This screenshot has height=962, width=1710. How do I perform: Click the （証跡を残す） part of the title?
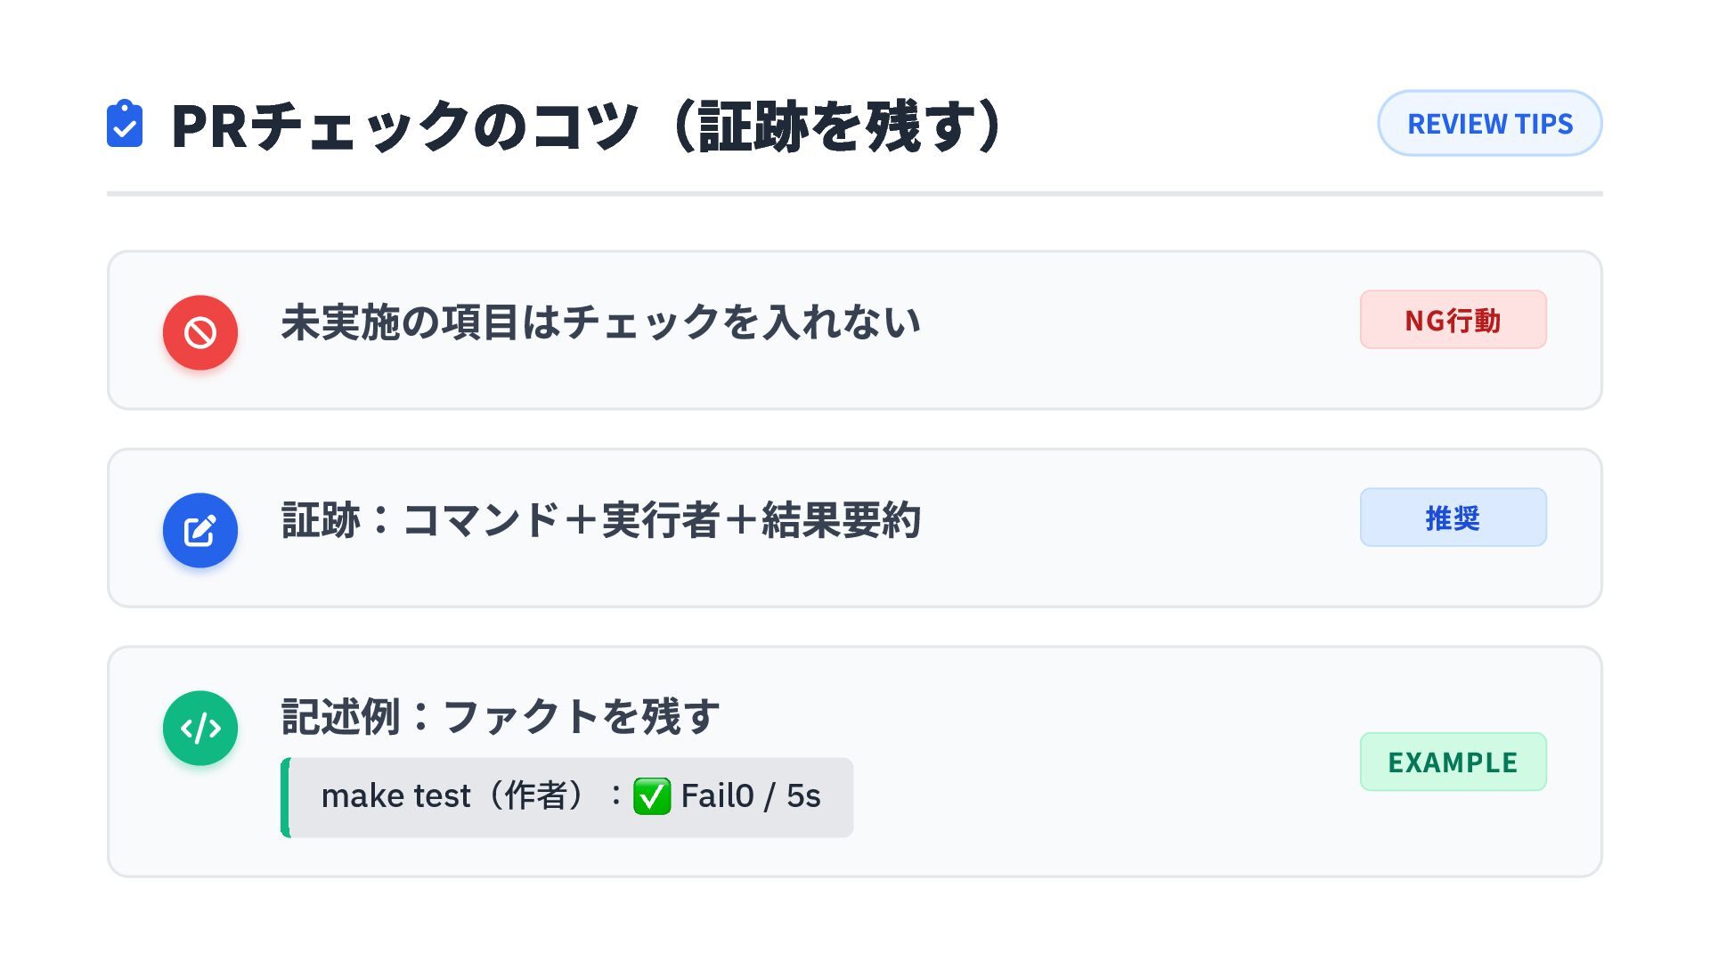pos(837,126)
